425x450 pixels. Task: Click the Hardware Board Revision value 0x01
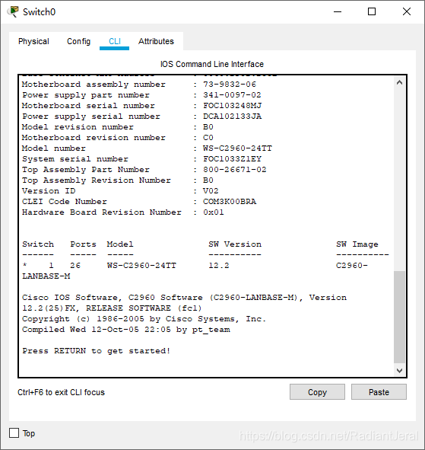coord(214,212)
